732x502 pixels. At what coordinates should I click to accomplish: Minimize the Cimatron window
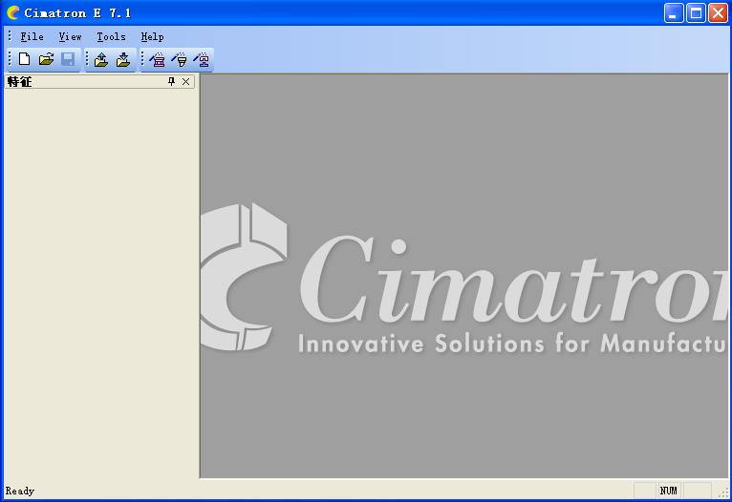coord(673,13)
